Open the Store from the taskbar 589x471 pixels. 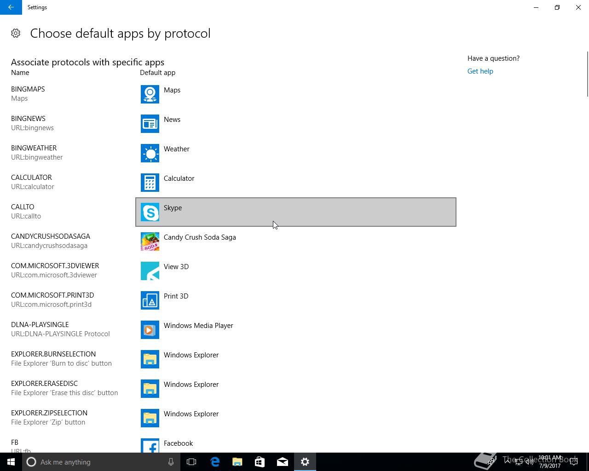260,462
